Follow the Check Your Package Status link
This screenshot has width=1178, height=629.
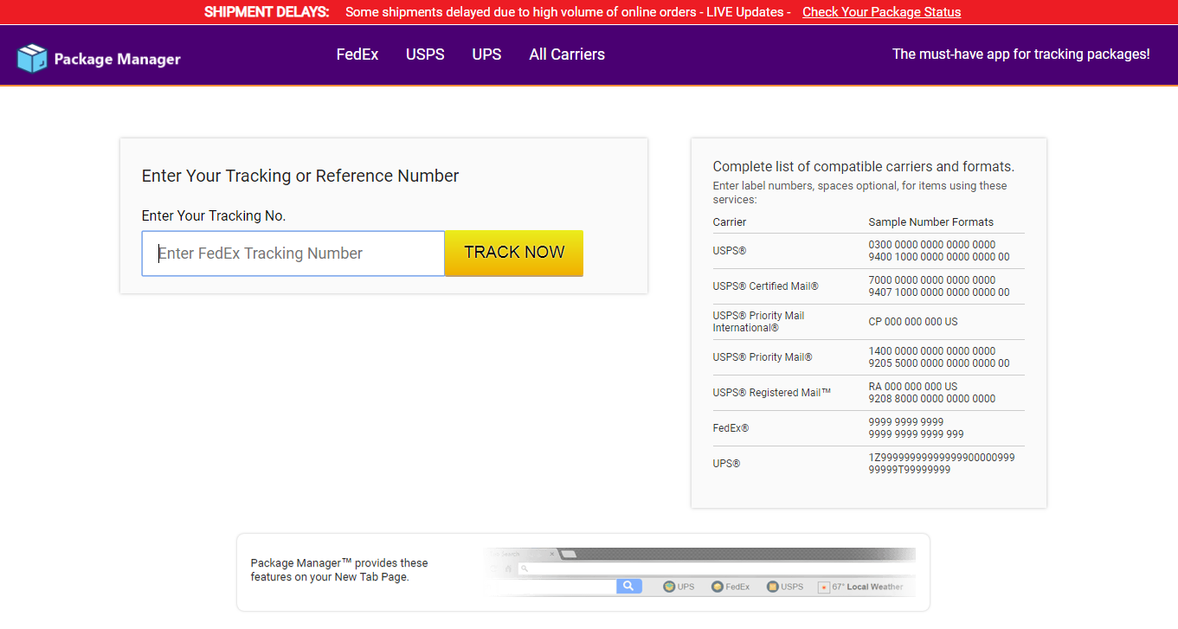coord(881,12)
